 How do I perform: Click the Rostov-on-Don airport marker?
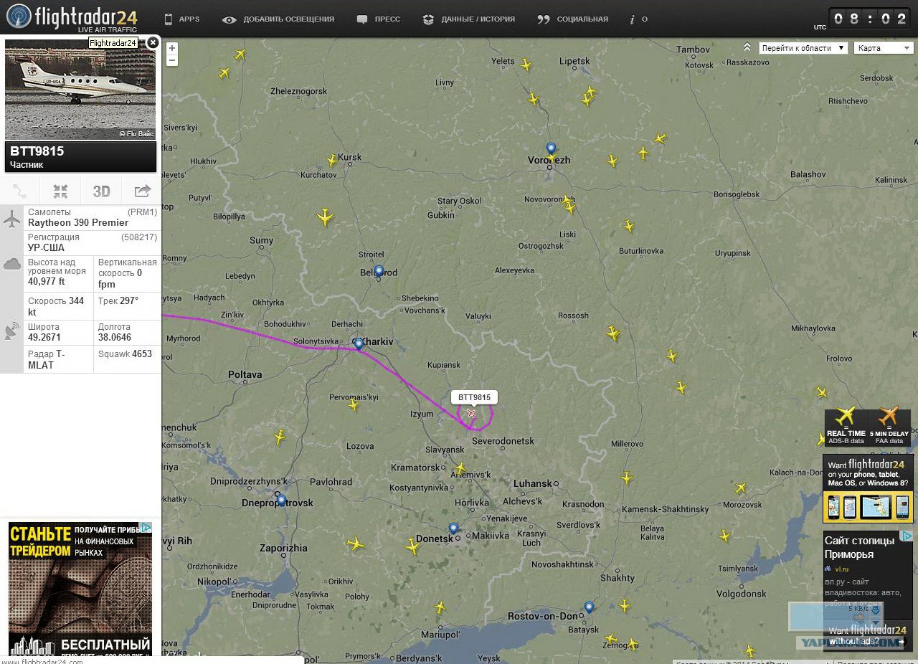point(589,607)
